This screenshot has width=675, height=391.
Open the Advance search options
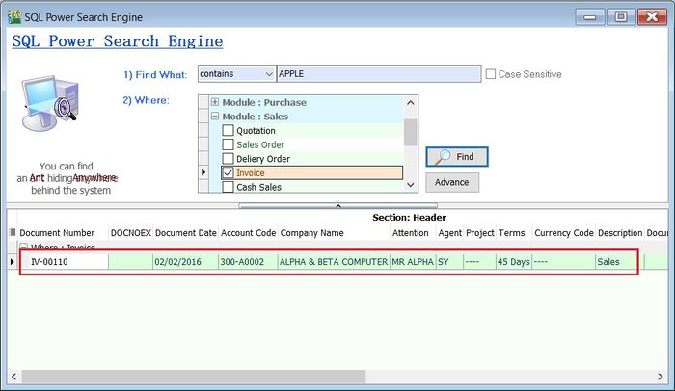pos(451,182)
